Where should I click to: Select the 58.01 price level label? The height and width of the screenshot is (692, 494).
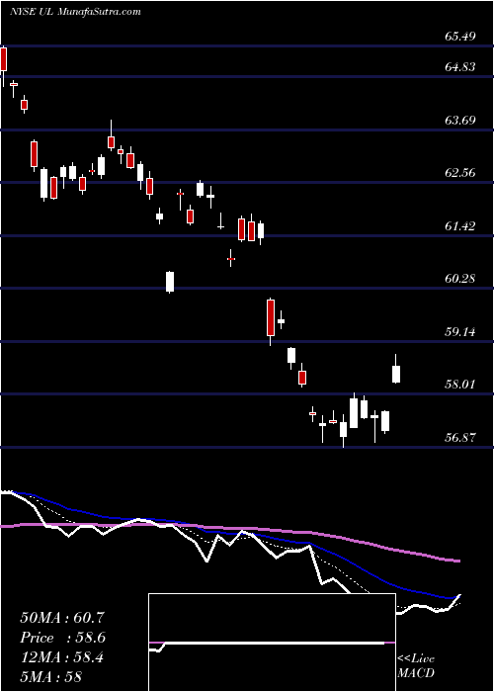(x=460, y=384)
